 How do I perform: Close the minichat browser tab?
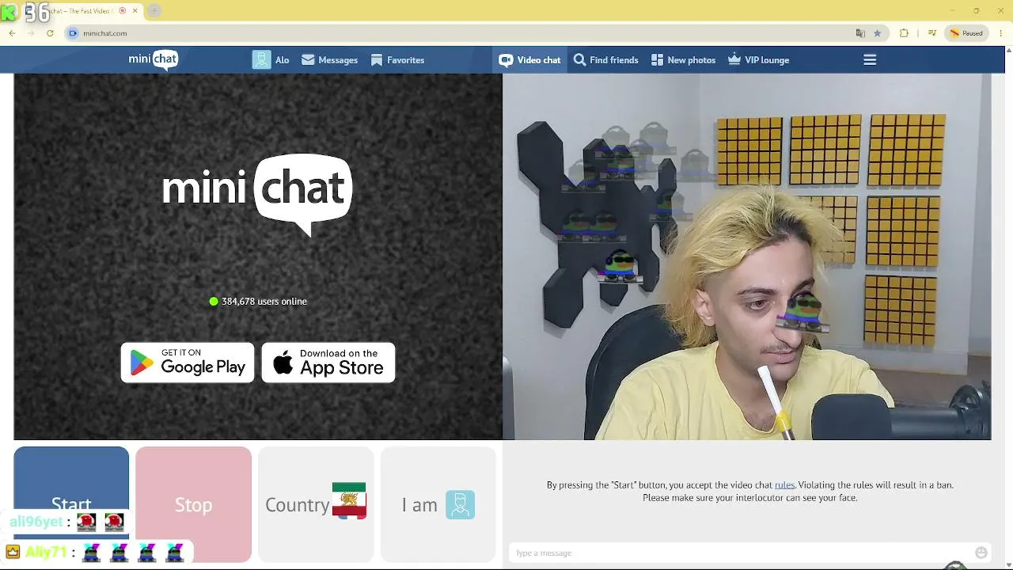[x=135, y=10]
